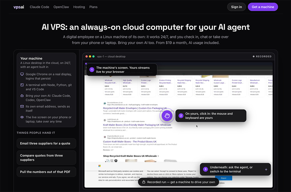Select Pull the numbers out of that PDF
This screenshot has height=192, width=291.
(x=46, y=172)
